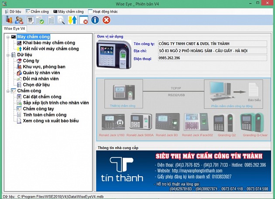The width and height of the screenshot is (275, 199).
Task: Click the Chấm công tay pencil icon
Action: [19, 109]
